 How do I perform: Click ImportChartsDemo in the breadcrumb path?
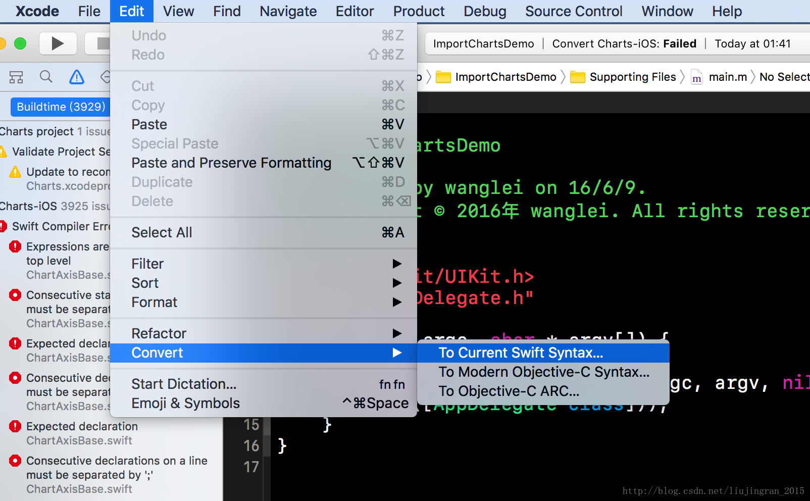(505, 77)
